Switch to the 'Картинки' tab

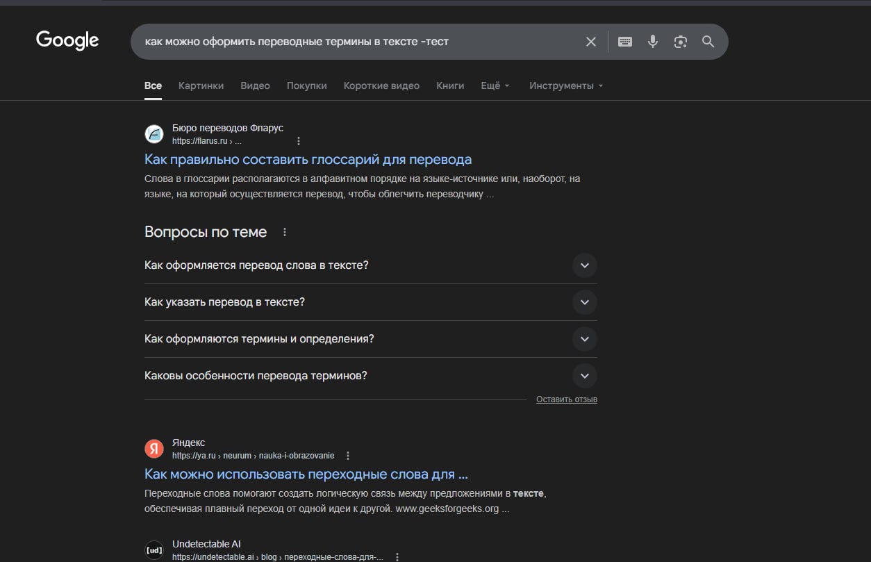click(x=201, y=85)
